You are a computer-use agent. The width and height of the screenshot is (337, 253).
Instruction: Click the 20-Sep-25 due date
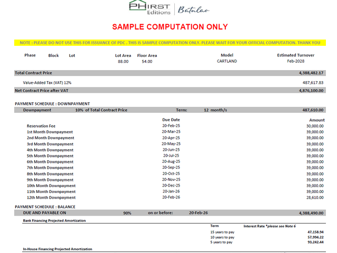coord(171,168)
